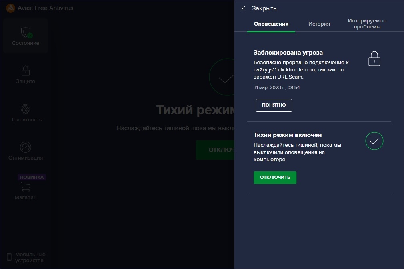Click the green checkmark circle in quiet mode notice
Screen dimensions: 404x269
374,141
